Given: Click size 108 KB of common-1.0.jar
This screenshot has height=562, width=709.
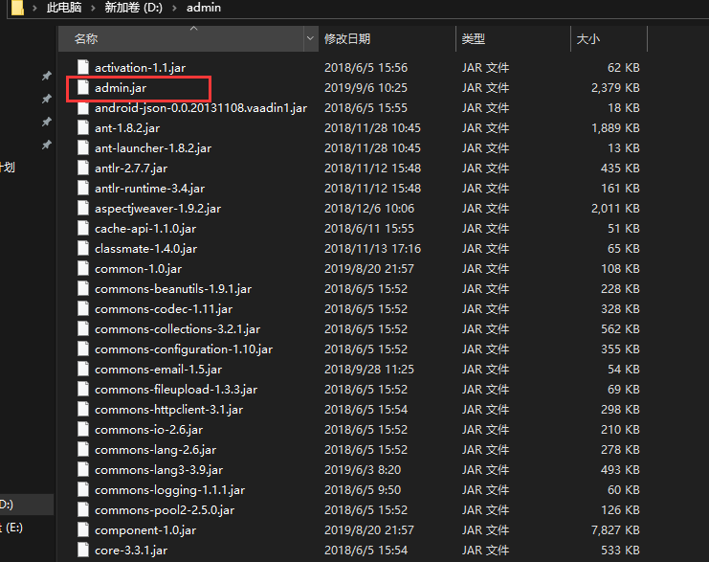Looking at the screenshot, I should point(620,269).
